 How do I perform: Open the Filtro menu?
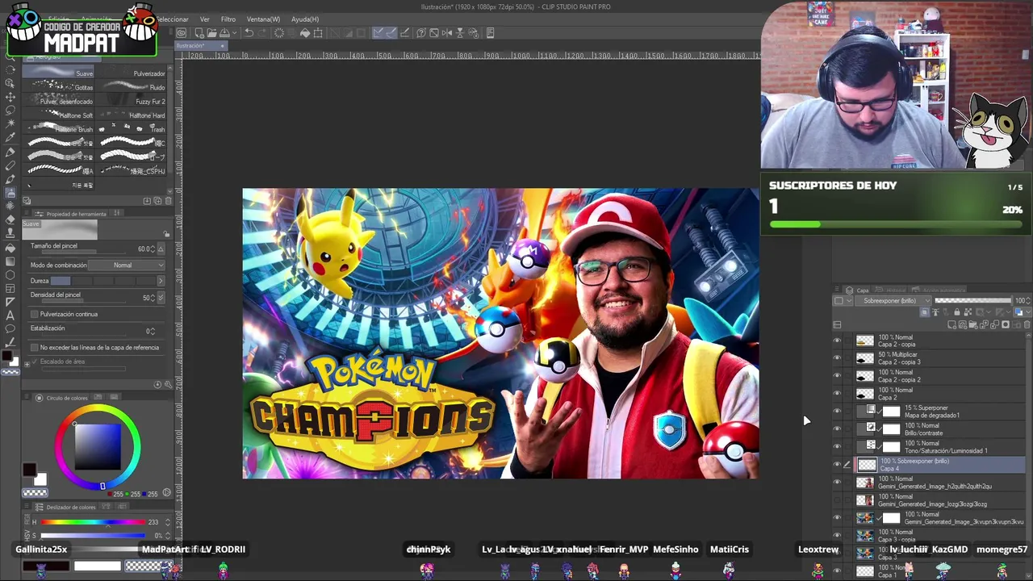coord(228,19)
